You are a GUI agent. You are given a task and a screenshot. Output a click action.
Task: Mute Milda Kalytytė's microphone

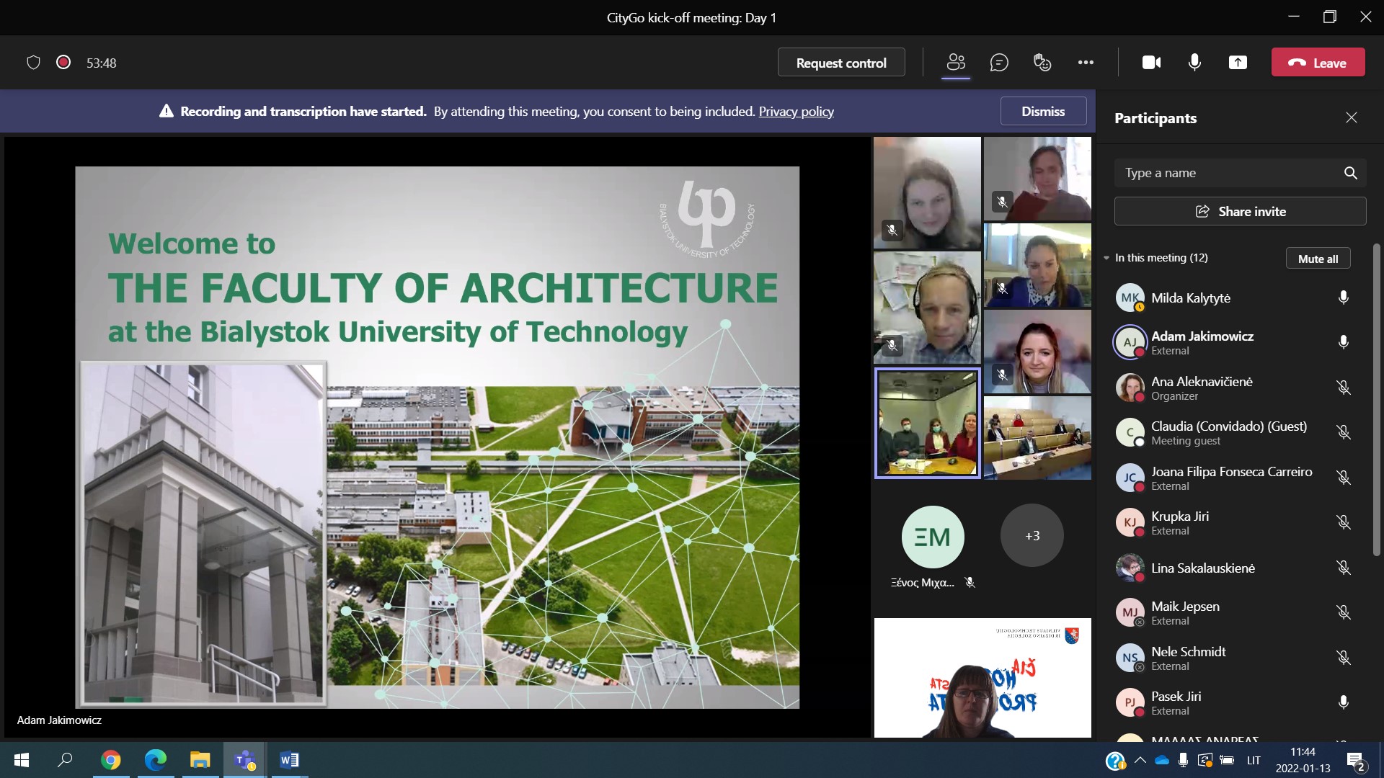[1343, 298]
